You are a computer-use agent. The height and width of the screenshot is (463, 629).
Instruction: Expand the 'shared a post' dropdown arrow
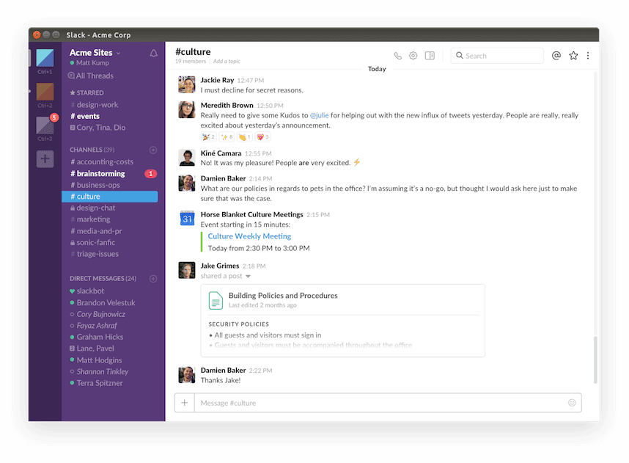click(x=248, y=277)
